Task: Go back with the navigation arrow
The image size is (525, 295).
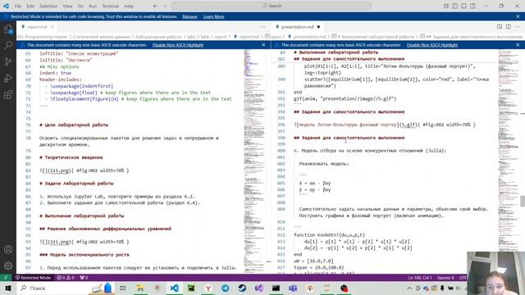Action: pyautogui.click(x=155, y=6)
